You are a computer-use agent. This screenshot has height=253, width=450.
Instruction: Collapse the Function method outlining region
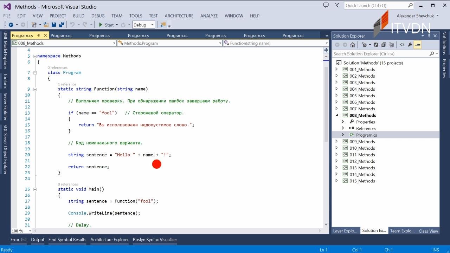point(35,89)
